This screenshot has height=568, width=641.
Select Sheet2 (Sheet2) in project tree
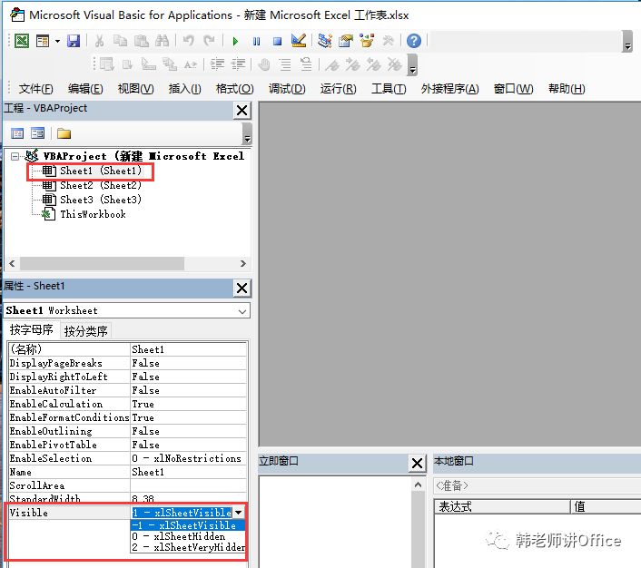point(101,185)
